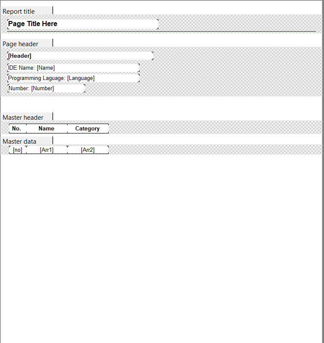The image size is (324, 343).
Task: Click the [no] data cell
Action: 18,150
